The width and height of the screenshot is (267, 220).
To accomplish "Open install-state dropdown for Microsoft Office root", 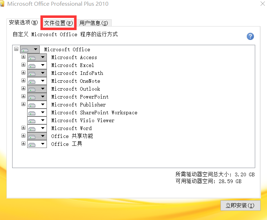I will [30, 49].
